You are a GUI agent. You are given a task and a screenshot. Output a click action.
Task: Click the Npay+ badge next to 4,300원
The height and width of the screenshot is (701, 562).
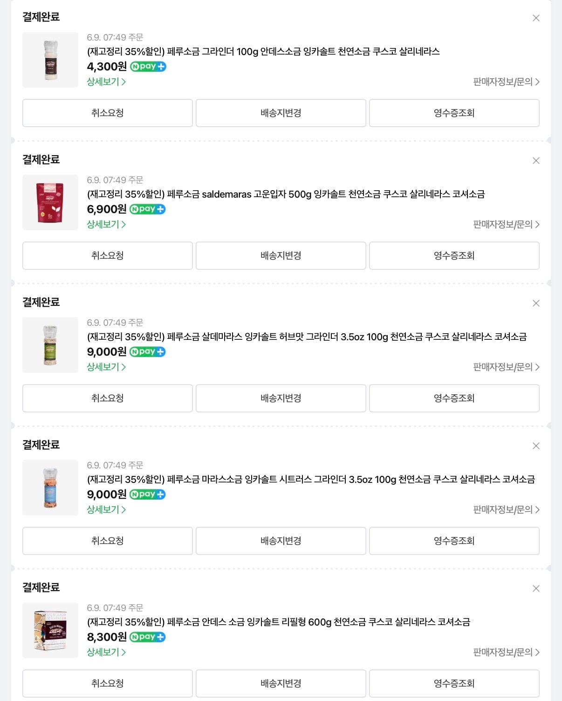pyautogui.click(x=148, y=67)
